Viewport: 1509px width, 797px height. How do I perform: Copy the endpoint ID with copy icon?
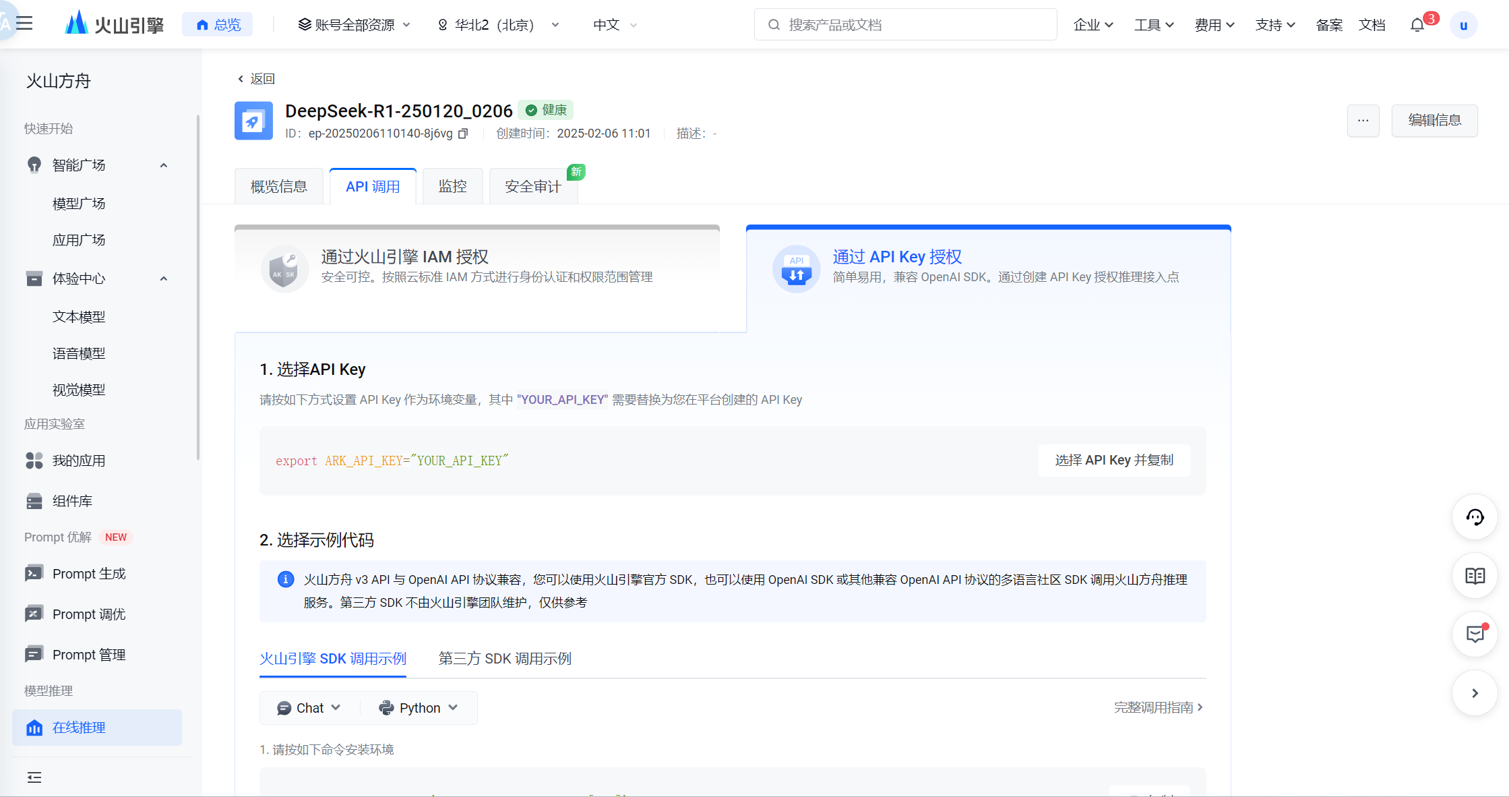click(463, 134)
